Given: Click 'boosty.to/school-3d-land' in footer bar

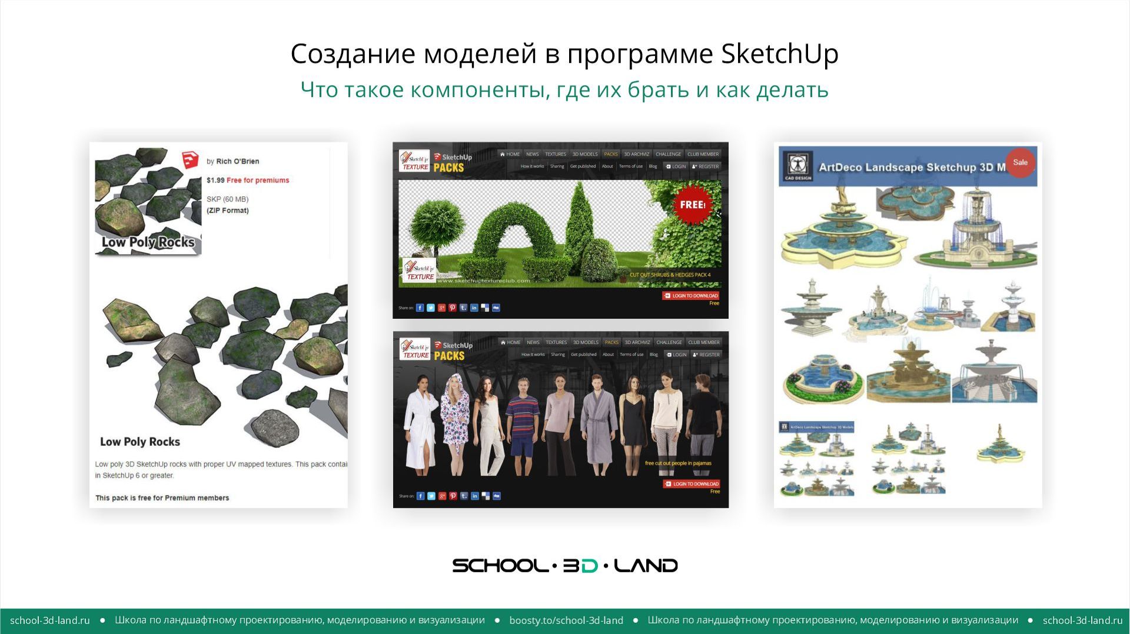Looking at the screenshot, I should pyautogui.click(x=566, y=620).
